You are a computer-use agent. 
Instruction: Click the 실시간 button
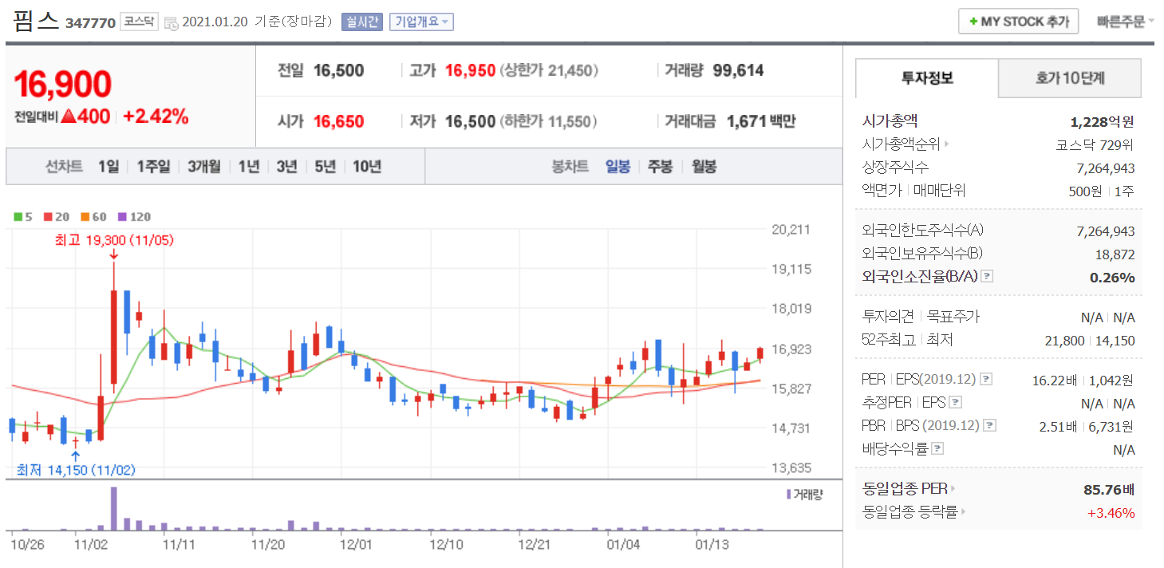tap(362, 22)
